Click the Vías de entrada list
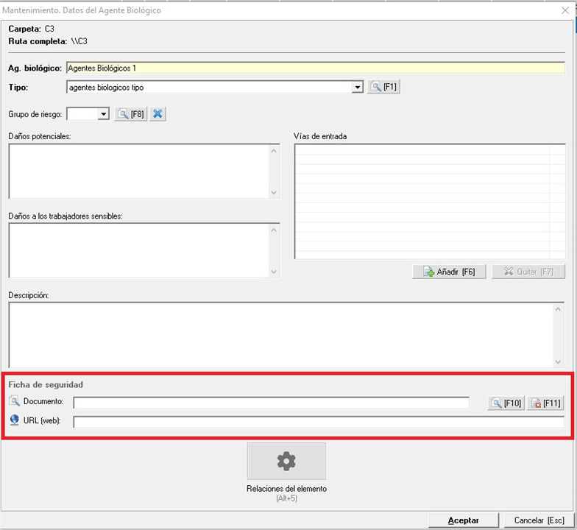Viewport: 577px width, 530px height. pyautogui.click(x=430, y=202)
